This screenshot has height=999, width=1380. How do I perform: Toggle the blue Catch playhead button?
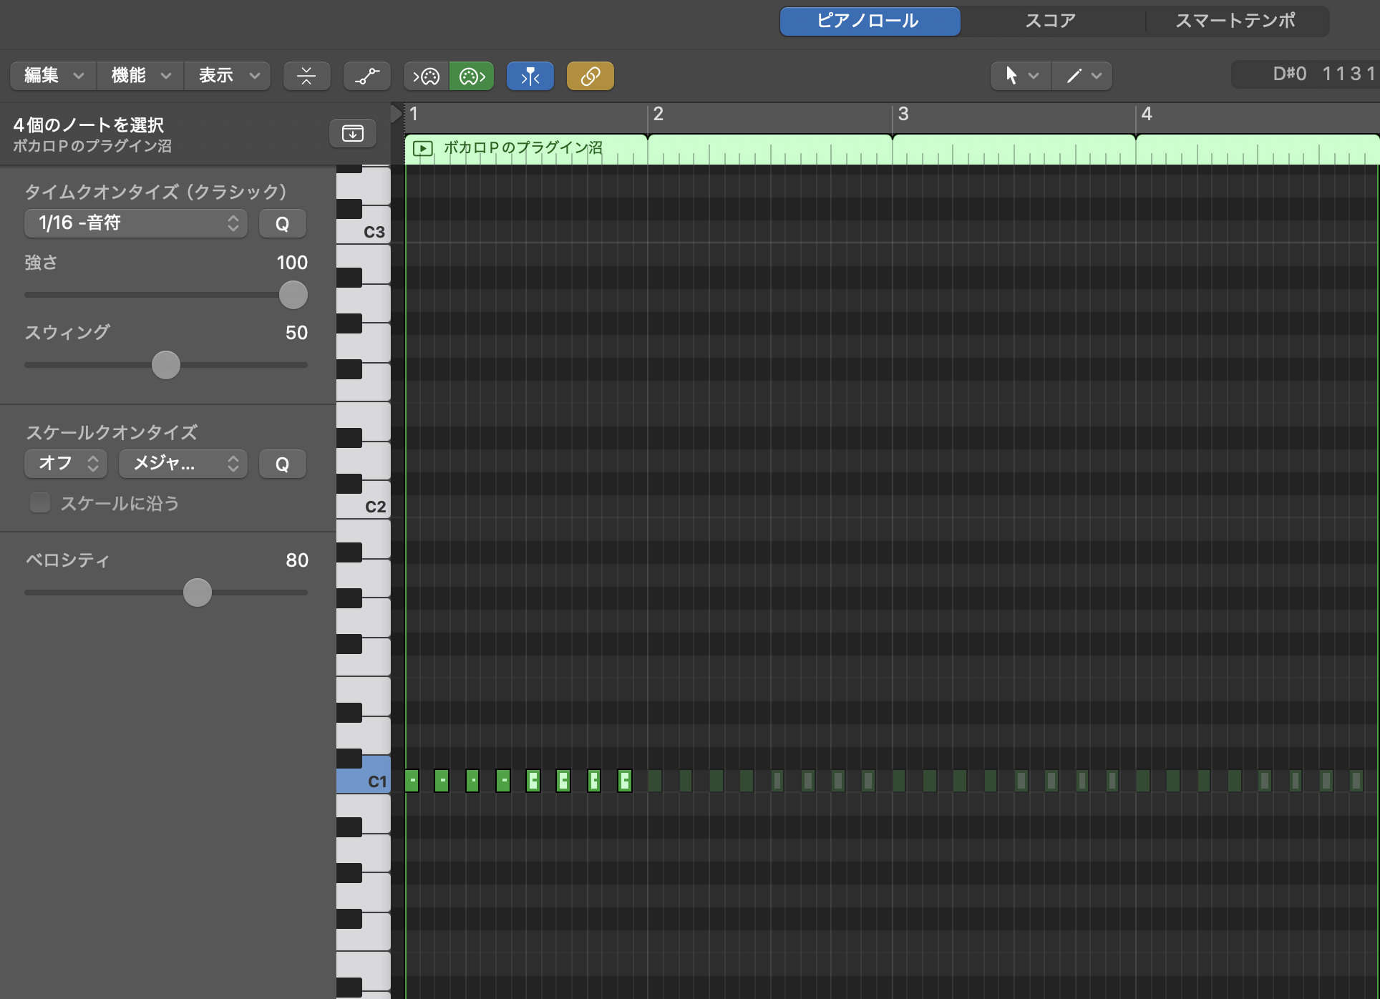[x=530, y=76]
